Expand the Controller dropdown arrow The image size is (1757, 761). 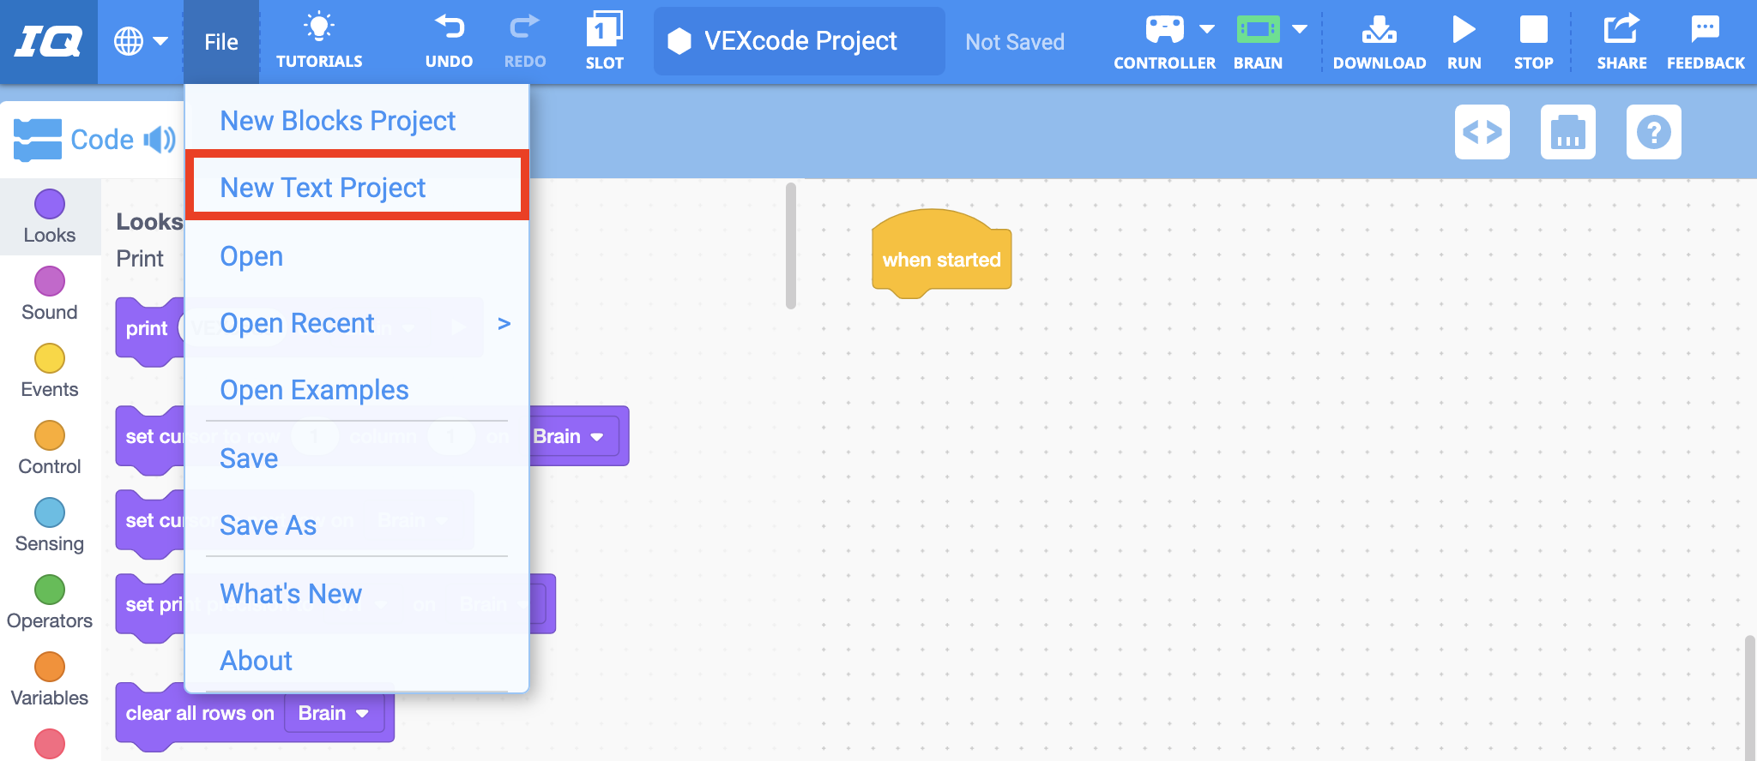coord(1206,29)
